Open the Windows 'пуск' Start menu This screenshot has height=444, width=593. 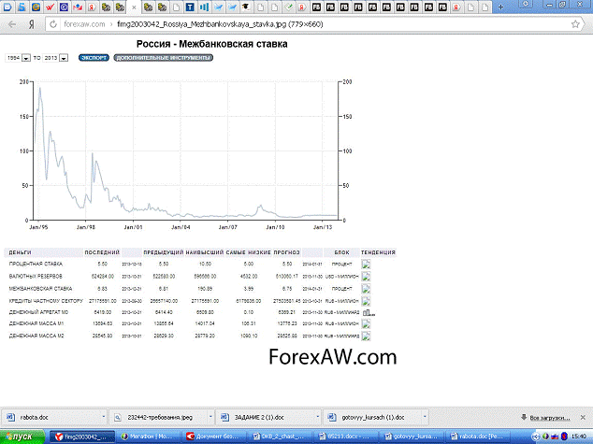tap(22, 437)
